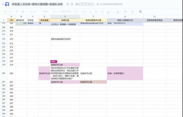Click cell 加油！会有希望的！

click(125, 73)
